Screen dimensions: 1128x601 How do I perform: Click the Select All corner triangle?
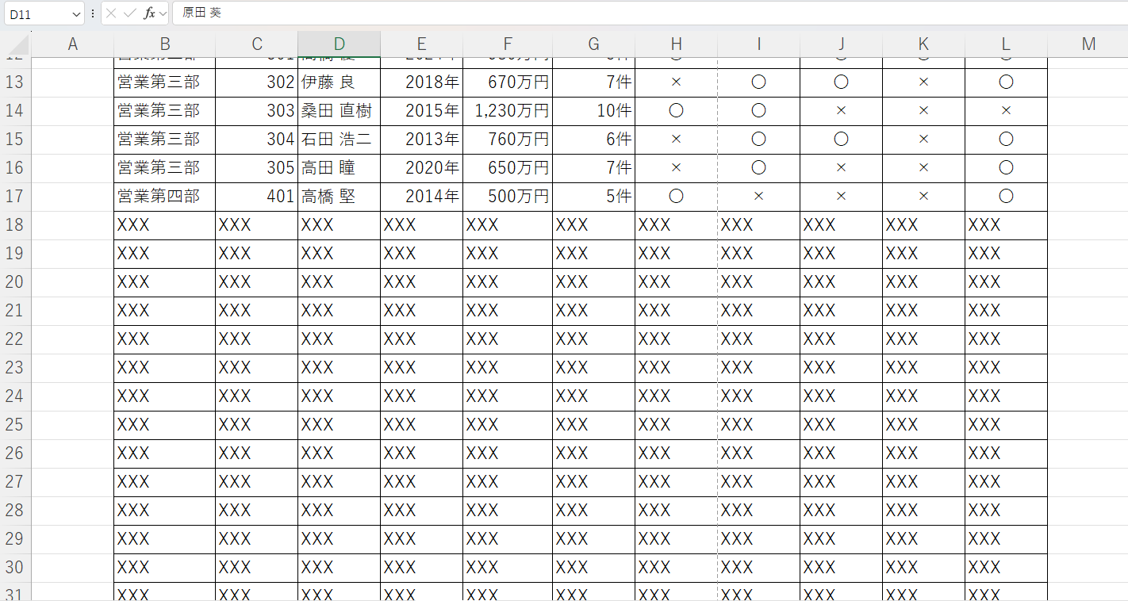[16, 44]
